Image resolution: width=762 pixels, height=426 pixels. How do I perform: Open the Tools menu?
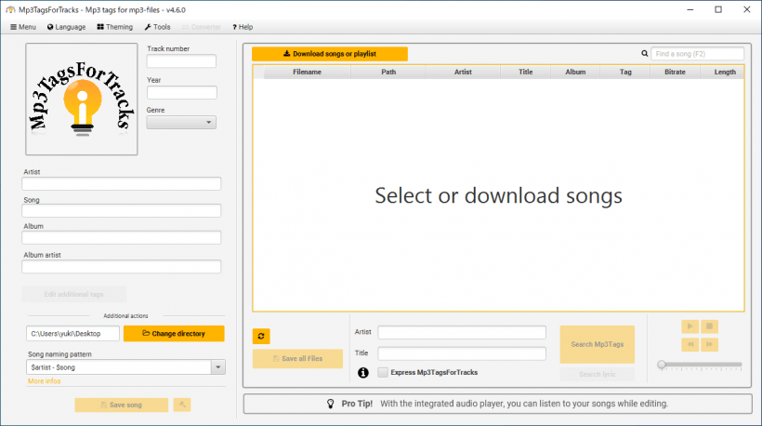click(x=157, y=27)
